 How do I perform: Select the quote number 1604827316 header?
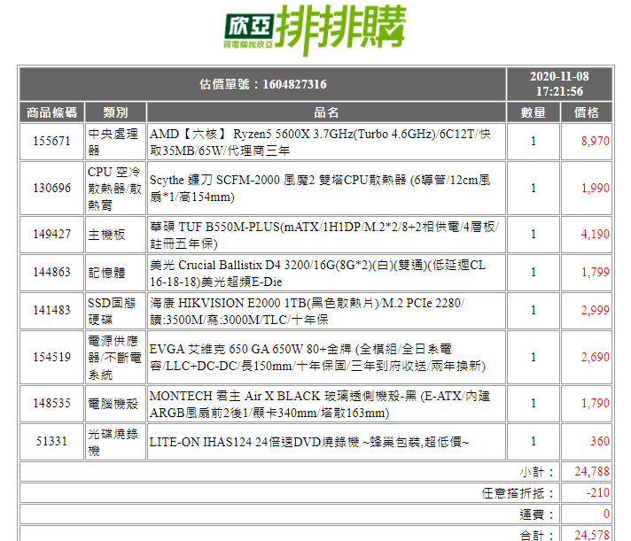click(263, 84)
